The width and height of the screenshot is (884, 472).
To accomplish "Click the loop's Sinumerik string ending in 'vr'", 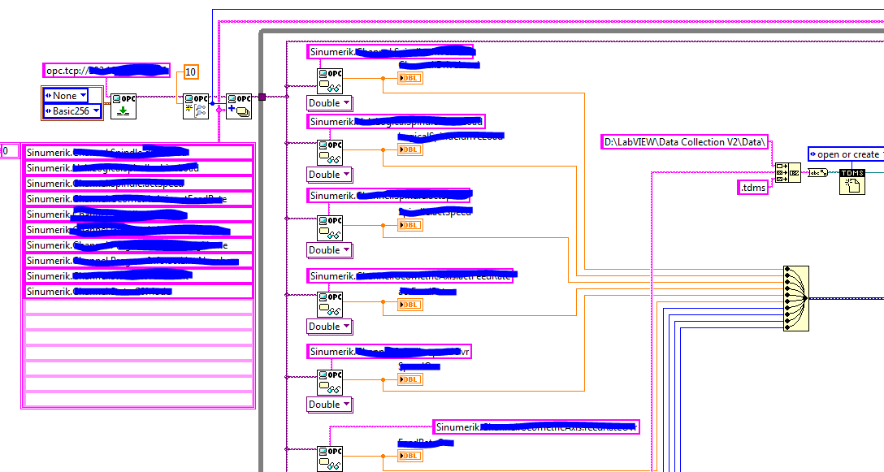I will [389, 352].
